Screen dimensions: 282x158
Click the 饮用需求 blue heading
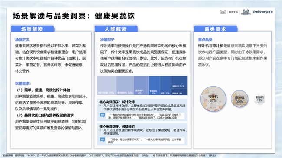point(23,84)
